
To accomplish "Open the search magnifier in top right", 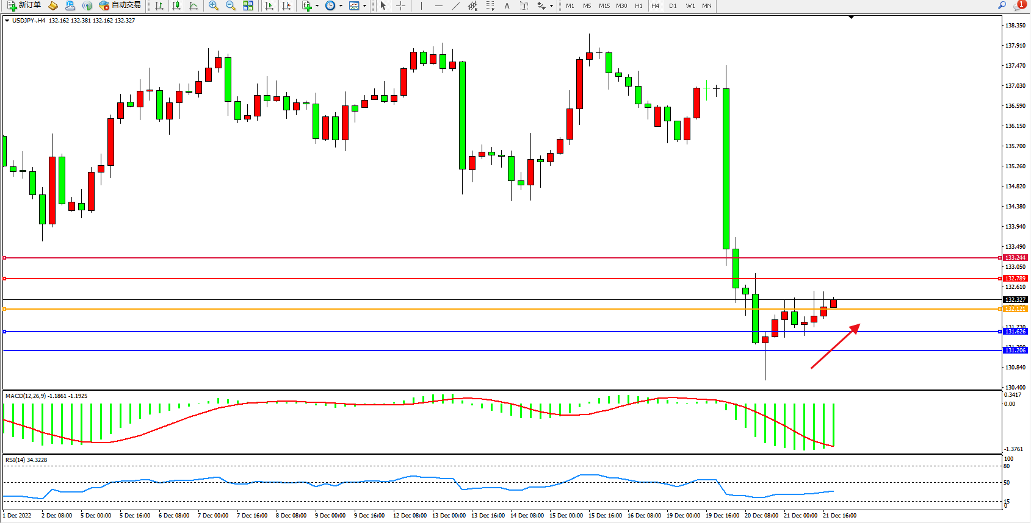I will [1002, 5].
